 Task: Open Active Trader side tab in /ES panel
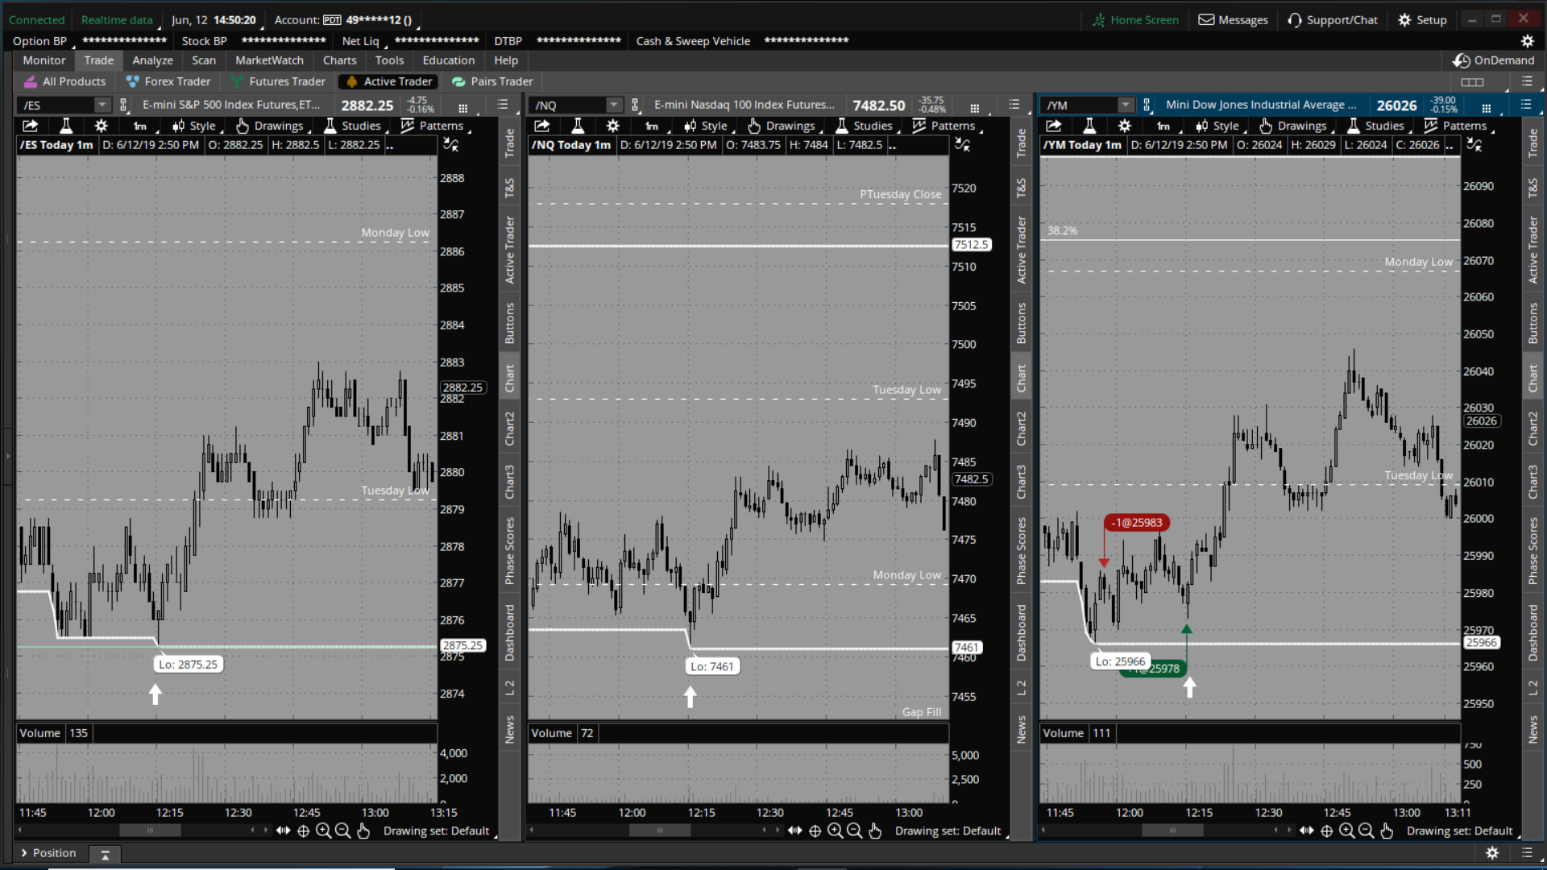(x=509, y=249)
